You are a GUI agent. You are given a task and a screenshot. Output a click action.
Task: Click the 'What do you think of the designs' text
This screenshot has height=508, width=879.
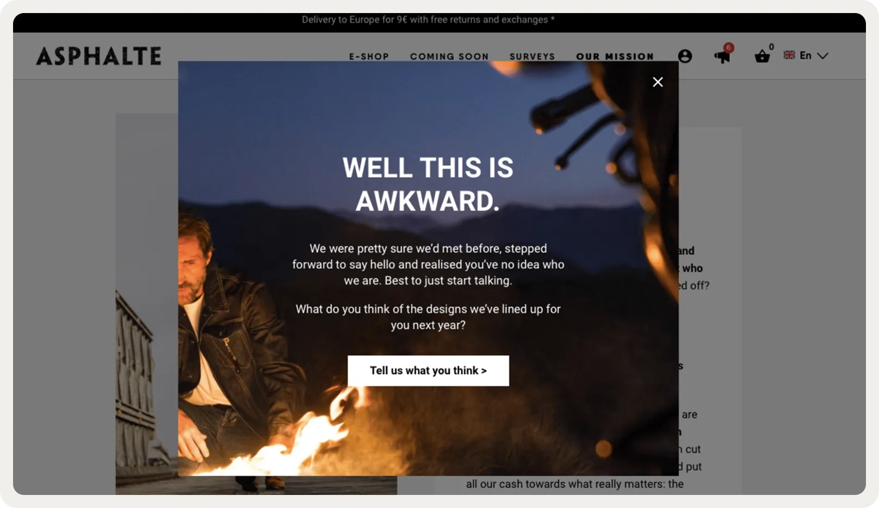pyautogui.click(x=428, y=317)
